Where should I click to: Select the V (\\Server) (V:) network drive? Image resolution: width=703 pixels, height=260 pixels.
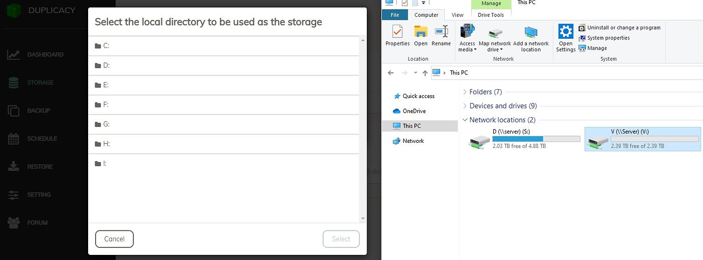point(644,139)
